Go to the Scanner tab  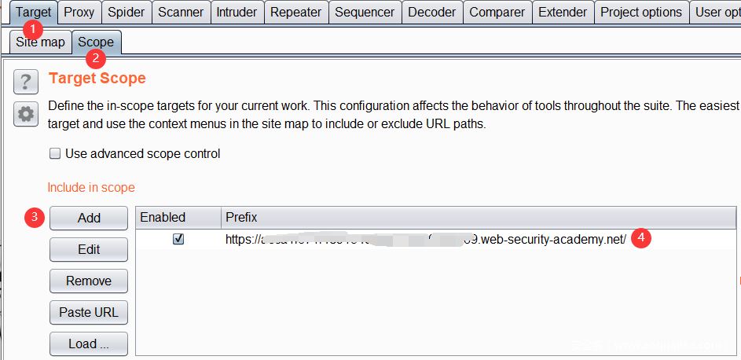[181, 12]
